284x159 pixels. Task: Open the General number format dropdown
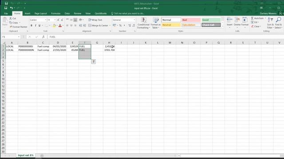[134, 20]
